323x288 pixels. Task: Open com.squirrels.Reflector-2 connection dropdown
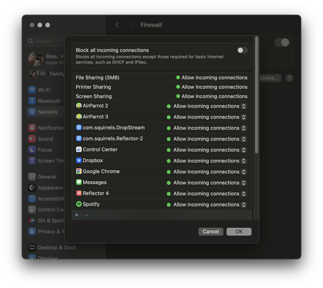[x=244, y=139]
